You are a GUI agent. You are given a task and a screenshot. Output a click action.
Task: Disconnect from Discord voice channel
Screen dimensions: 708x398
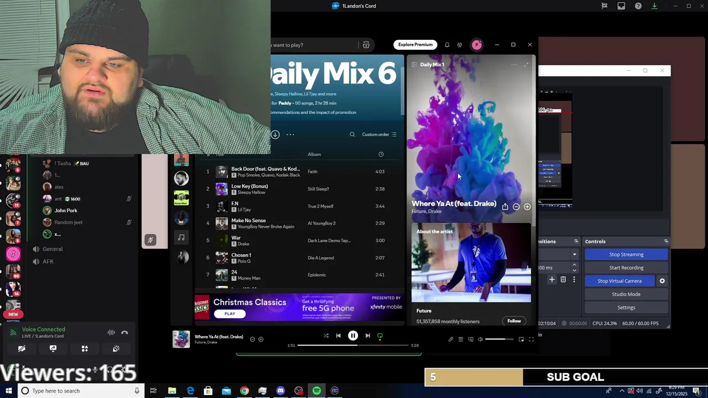click(x=124, y=332)
